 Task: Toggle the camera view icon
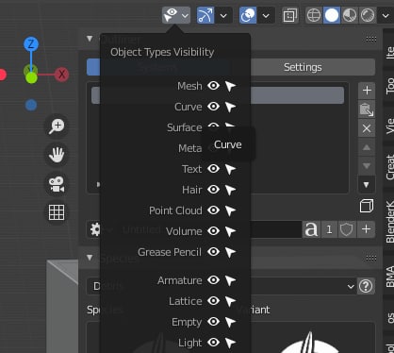click(57, 184)
